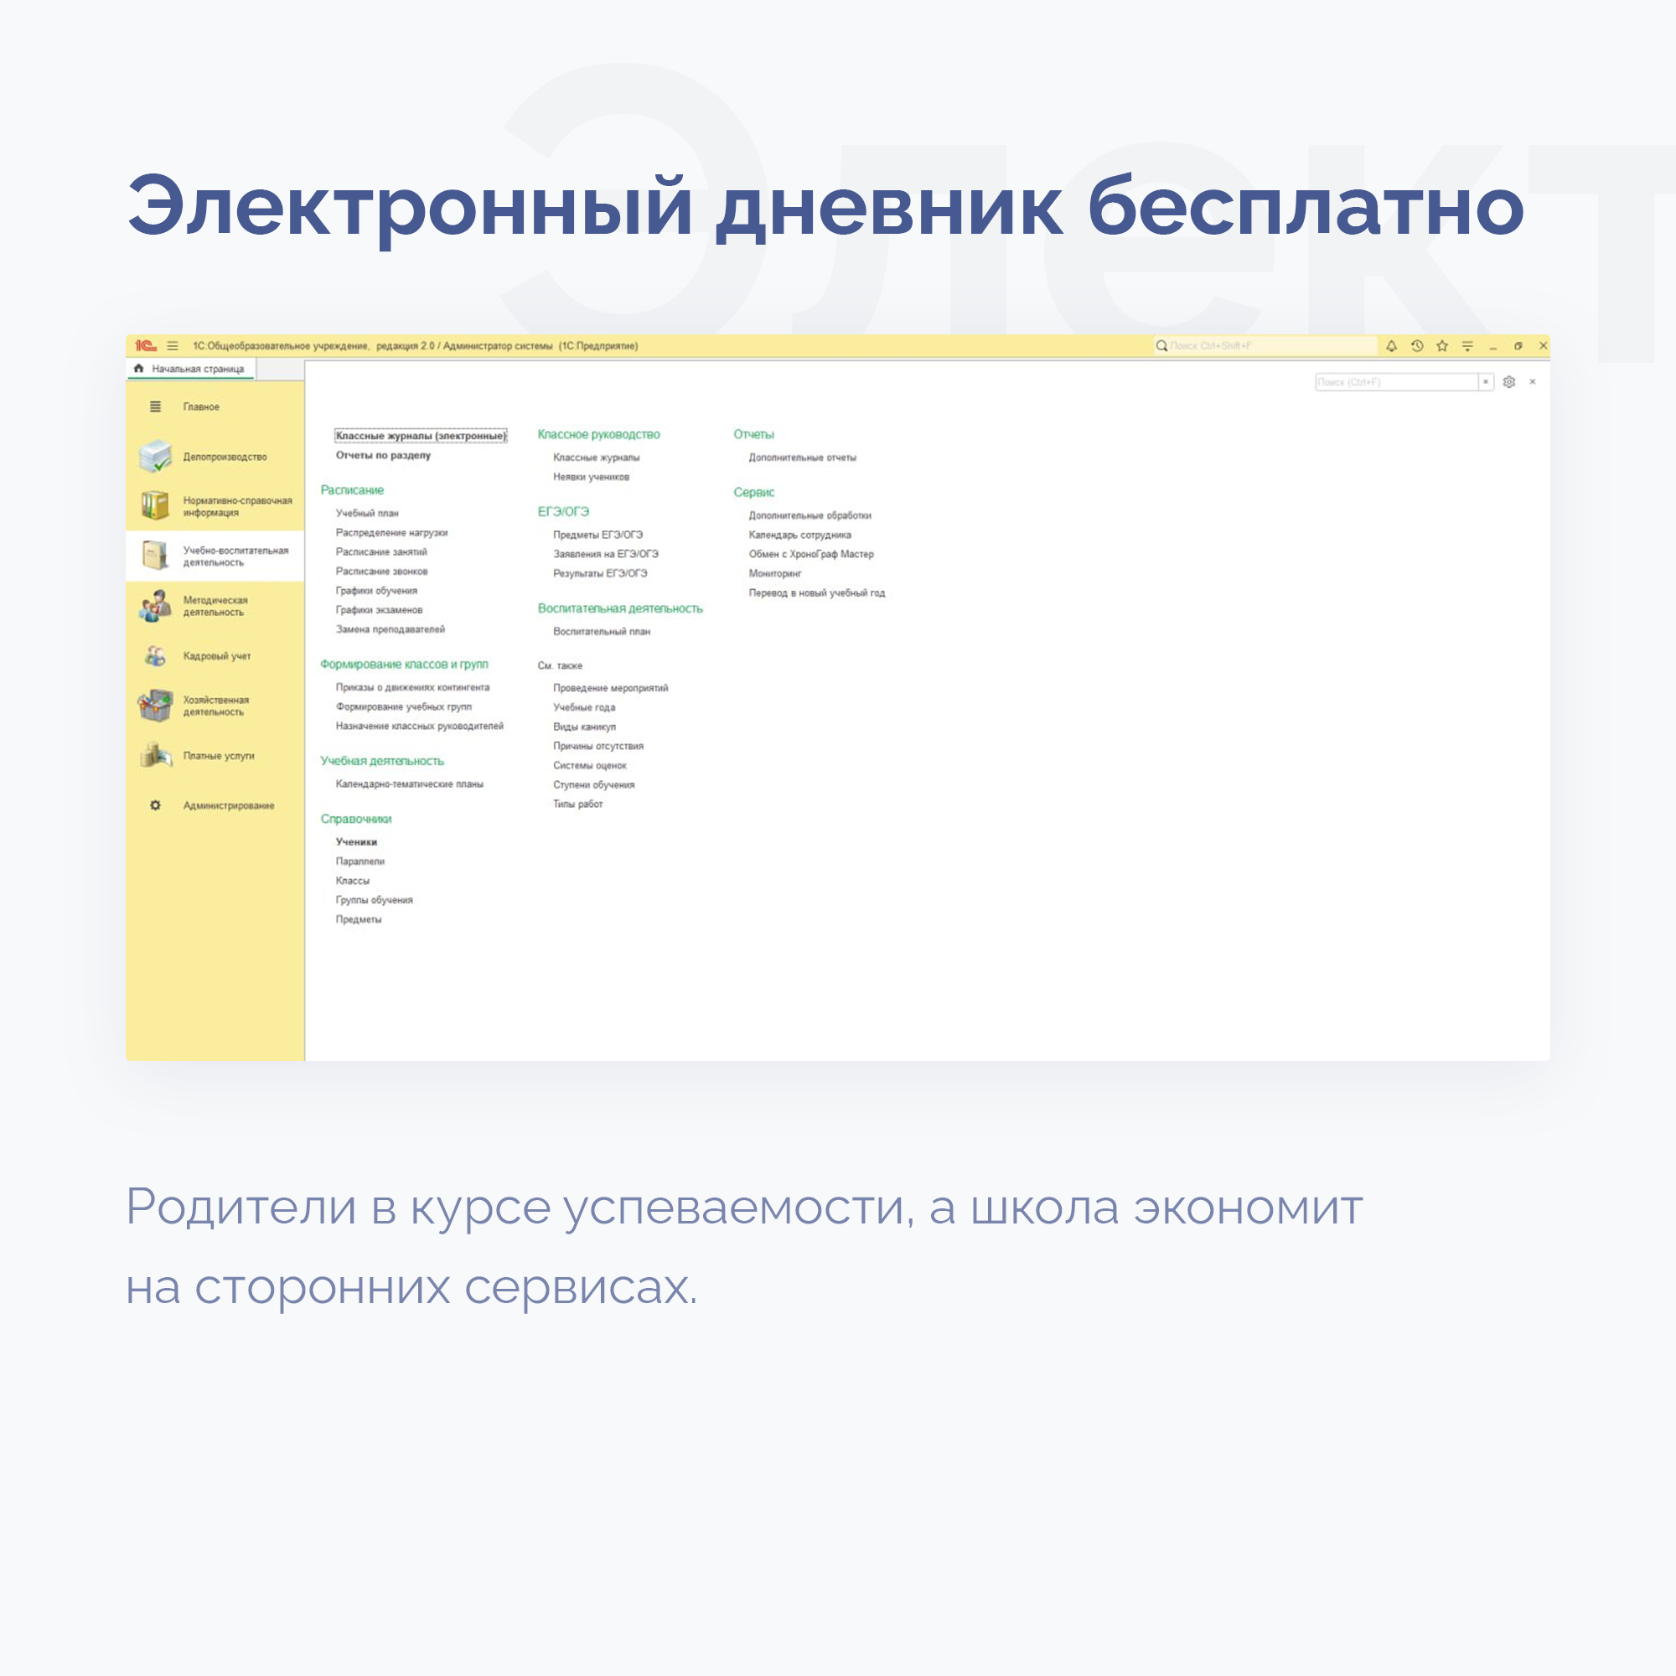Open Расписание занятий
Image resolution: width=1676 pixels, height=1676 pixels.
(x=381, y=551)
